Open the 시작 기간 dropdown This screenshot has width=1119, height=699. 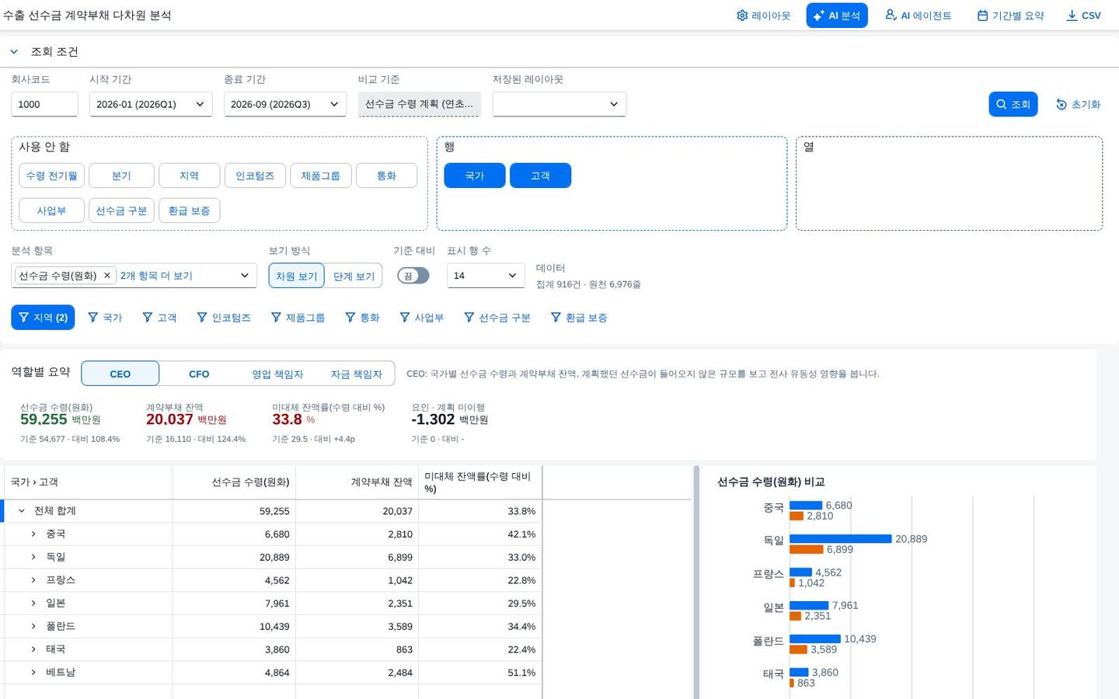click(151, 104)
